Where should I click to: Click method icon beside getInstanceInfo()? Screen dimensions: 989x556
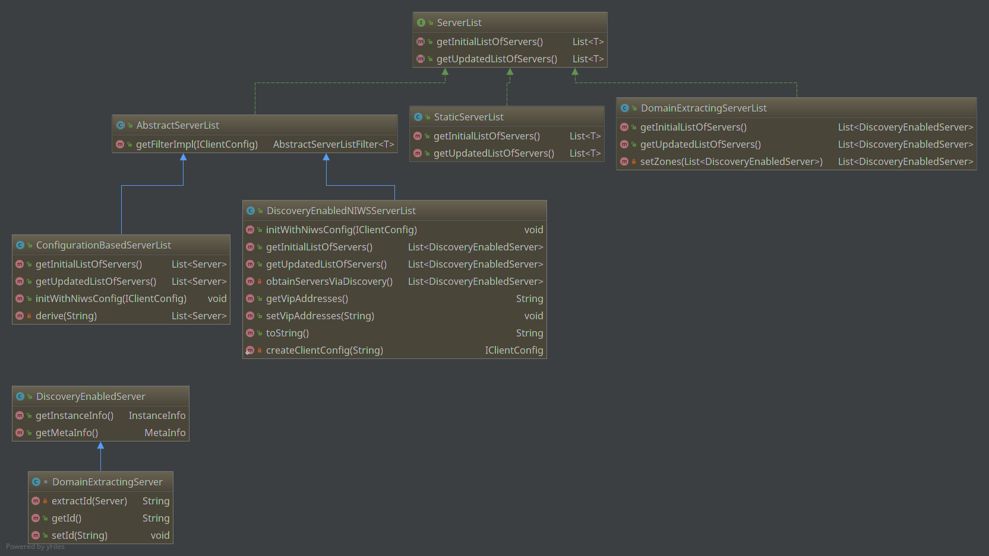20,415
